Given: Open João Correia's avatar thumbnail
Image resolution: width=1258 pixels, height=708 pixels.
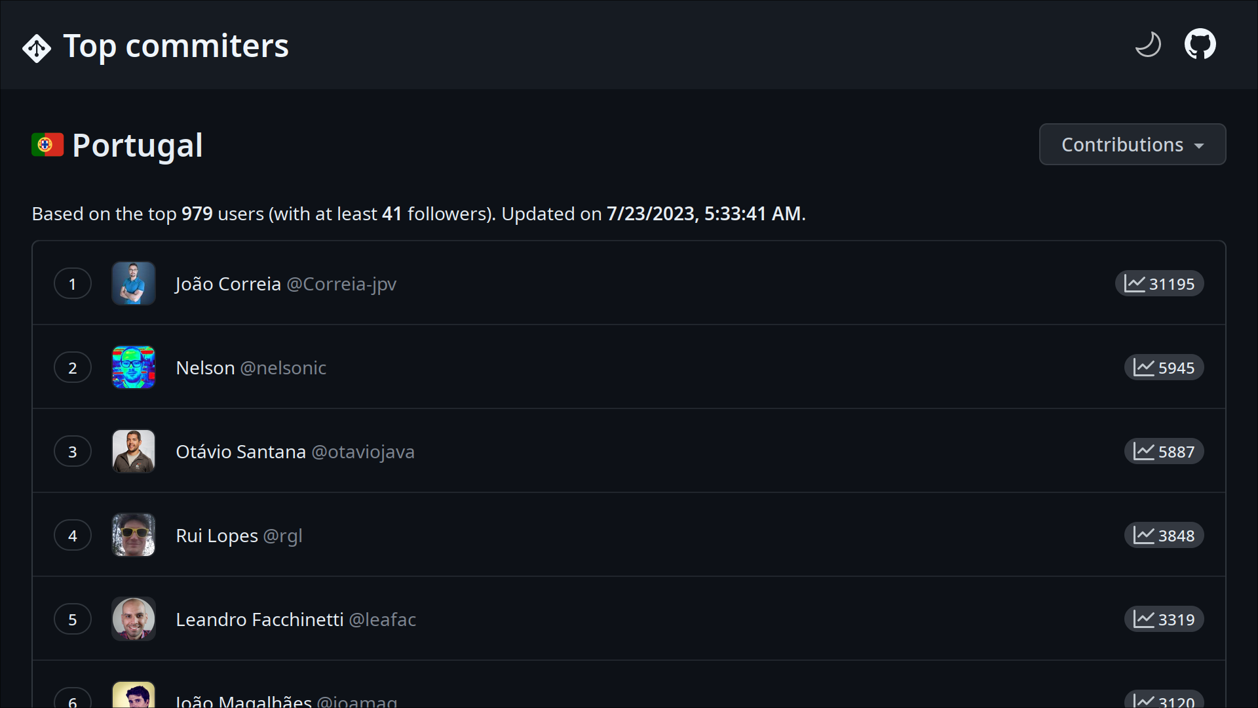Looking at the screenshot, I should point(134,283).
